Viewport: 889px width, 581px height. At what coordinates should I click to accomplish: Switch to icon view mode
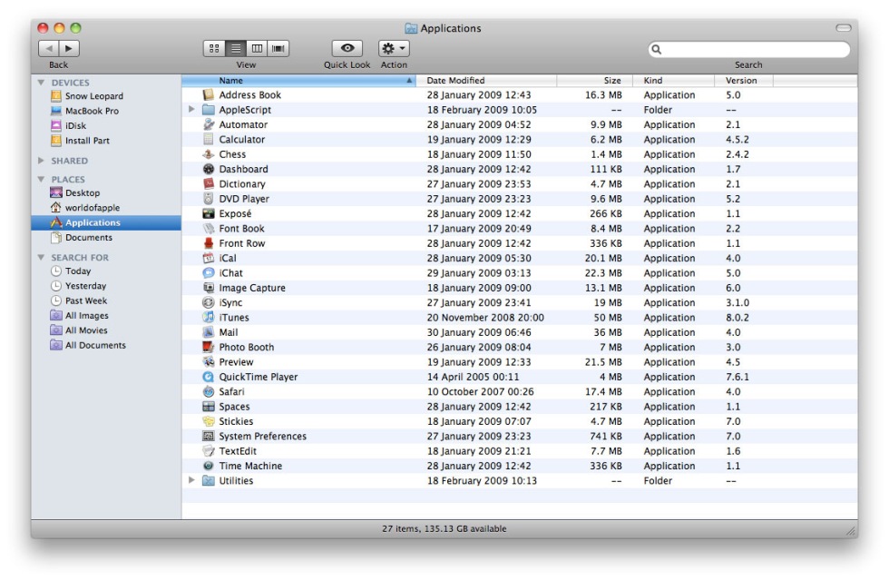coord(214,49)
